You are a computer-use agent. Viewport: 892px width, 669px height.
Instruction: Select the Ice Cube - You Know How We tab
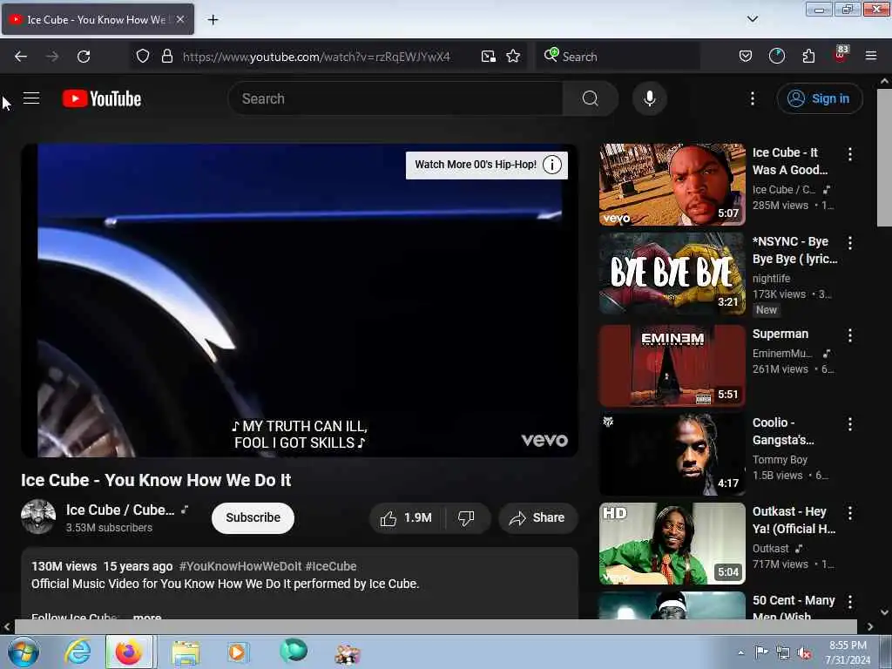[x=98, y=19]
